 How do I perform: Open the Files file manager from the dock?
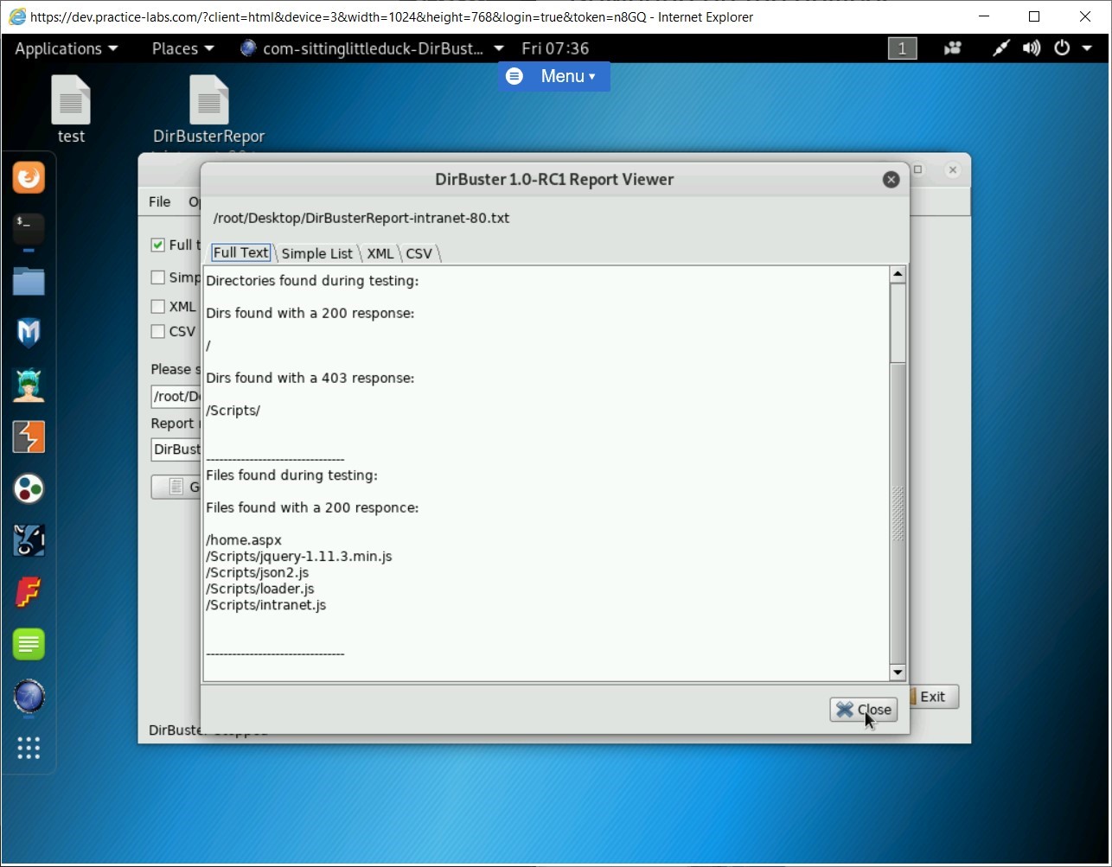[x=29, y=281]
